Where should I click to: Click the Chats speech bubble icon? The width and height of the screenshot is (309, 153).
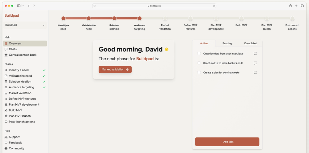tap(6, 49)
